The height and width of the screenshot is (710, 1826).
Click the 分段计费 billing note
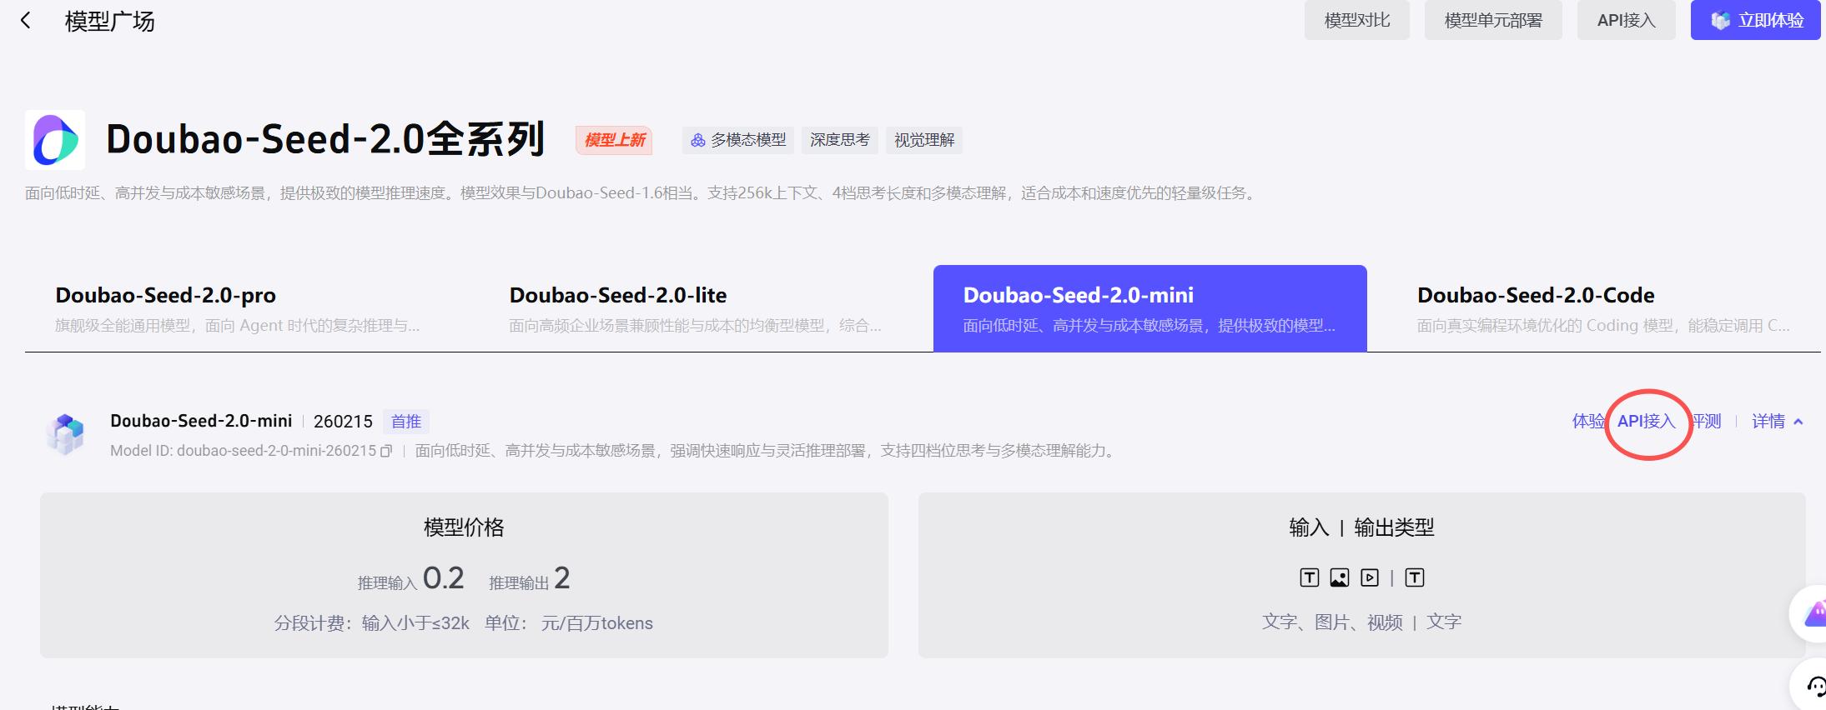(464, 623)
